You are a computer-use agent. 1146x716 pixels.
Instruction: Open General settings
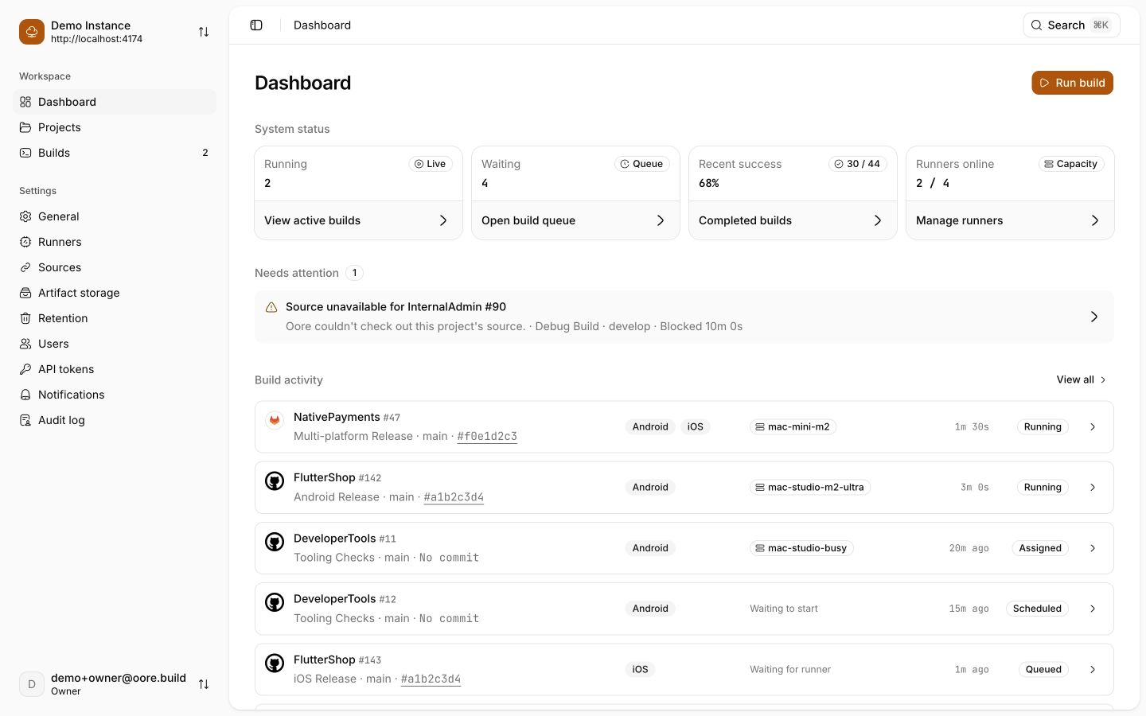tap(115, 216)
